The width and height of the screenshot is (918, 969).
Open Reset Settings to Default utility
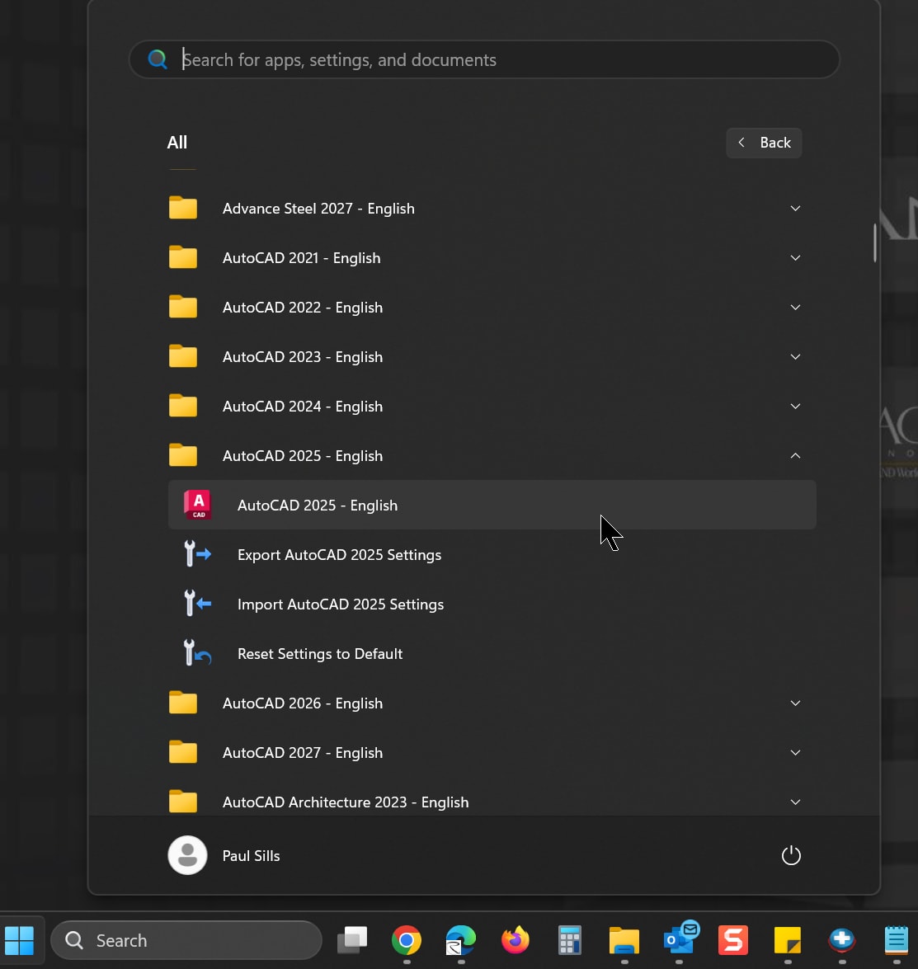pos(492,653)
